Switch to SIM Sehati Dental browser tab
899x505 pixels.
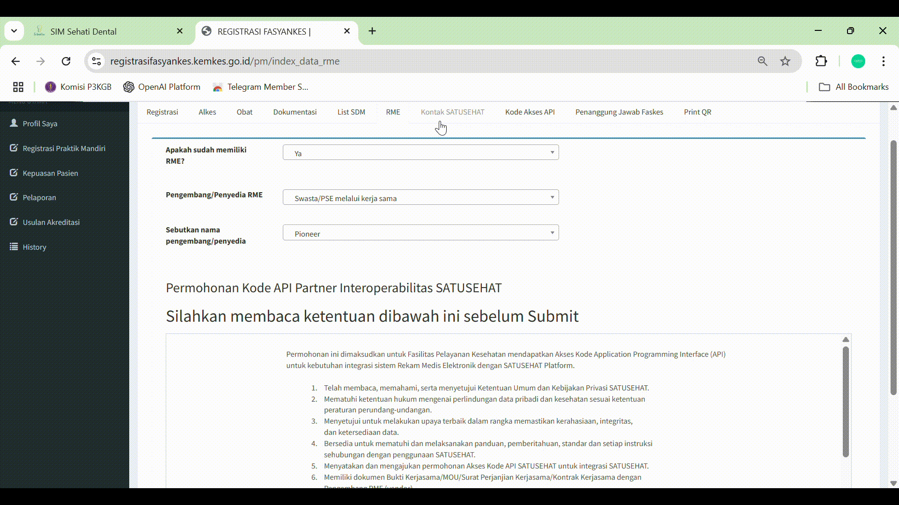tap(83, 31)
